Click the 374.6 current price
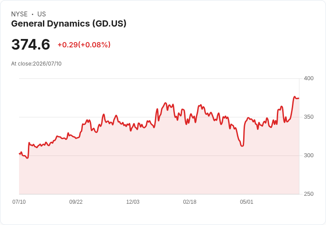 [x=31, y=44]
